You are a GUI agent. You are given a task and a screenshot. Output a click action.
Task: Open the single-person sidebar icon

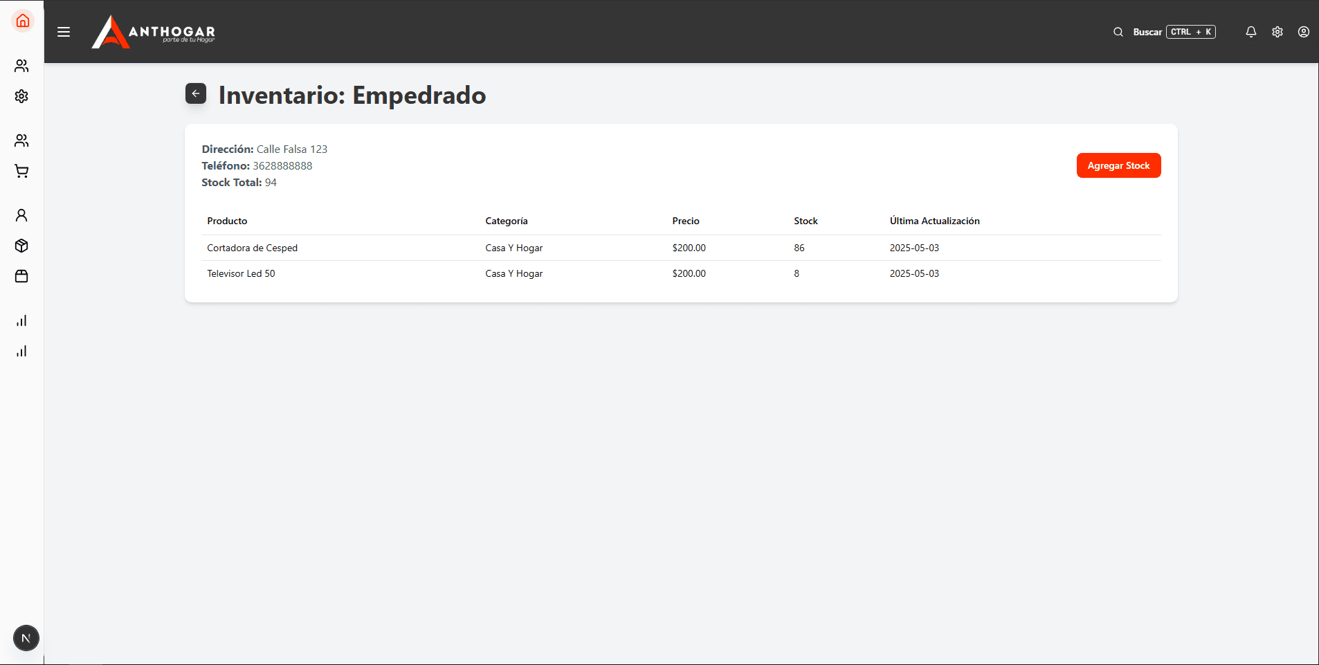21,215
